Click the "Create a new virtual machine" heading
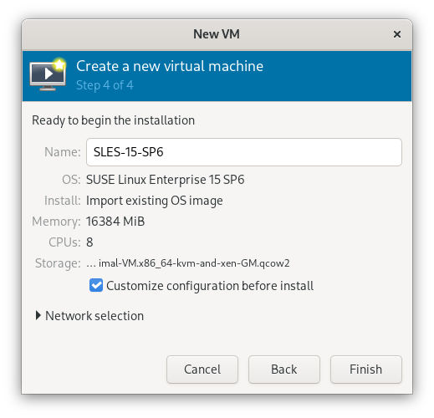The image size is (434, 418). coord(170,66)
